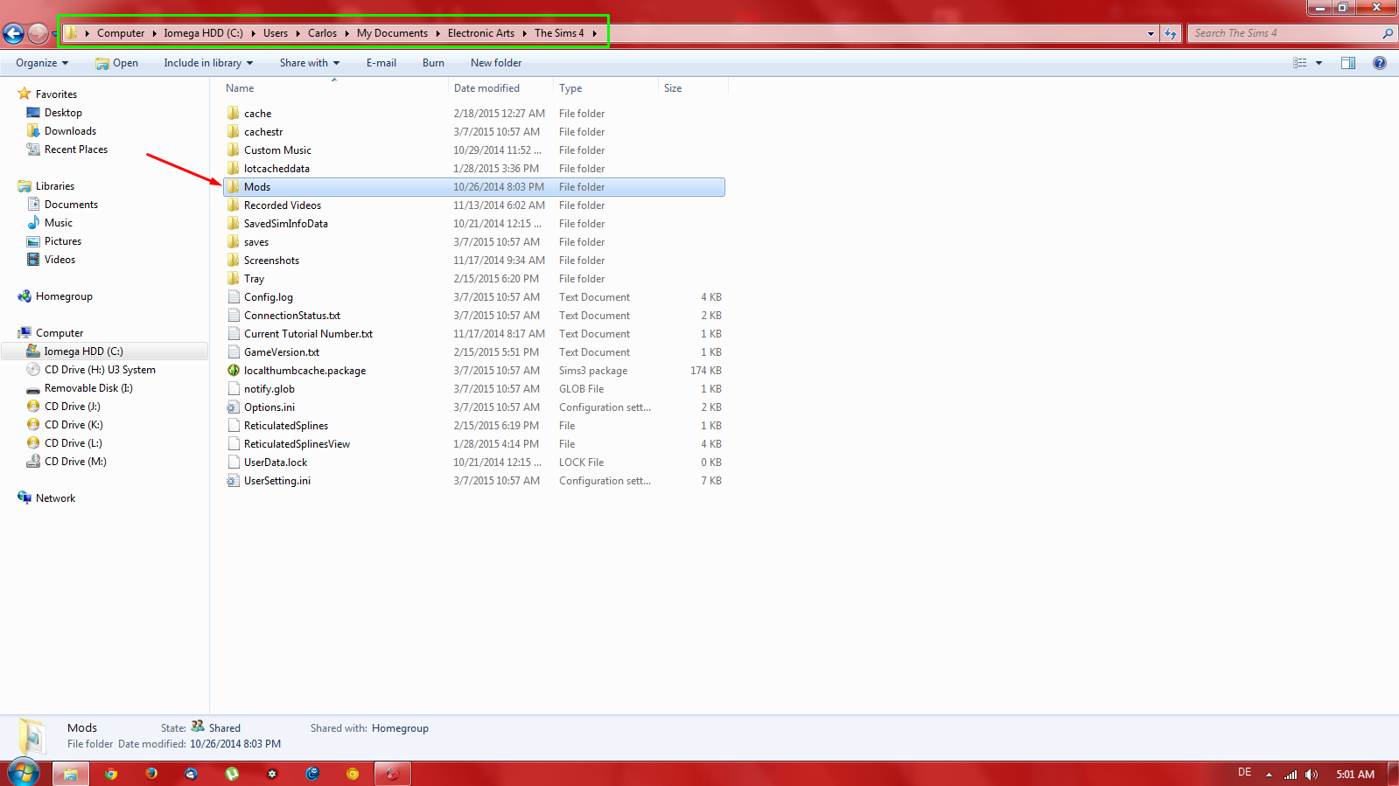Select the Mods folder
1399x786 pixels.
[x=473, y=187]
